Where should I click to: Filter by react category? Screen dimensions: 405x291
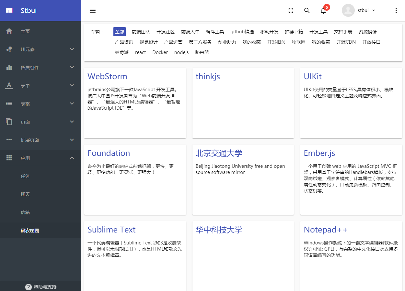coord(141,52)
